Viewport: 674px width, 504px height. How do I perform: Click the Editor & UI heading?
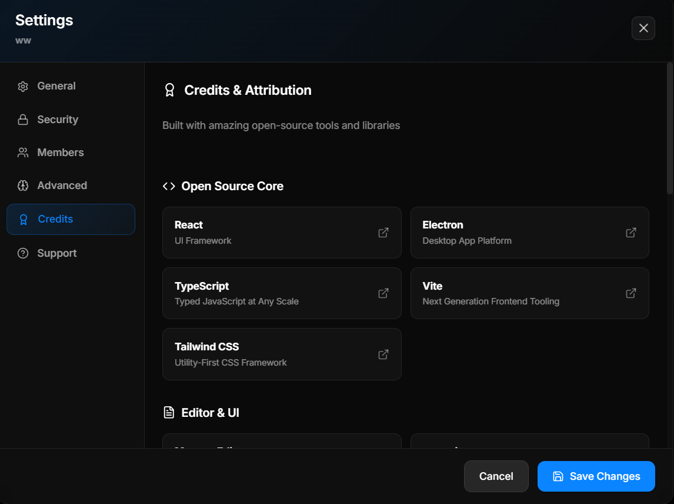pos(210,412)
